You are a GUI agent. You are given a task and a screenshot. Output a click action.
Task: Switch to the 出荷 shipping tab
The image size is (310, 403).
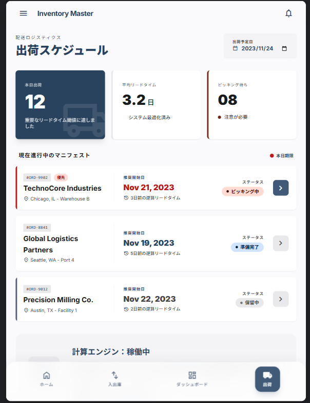point(267,379)
